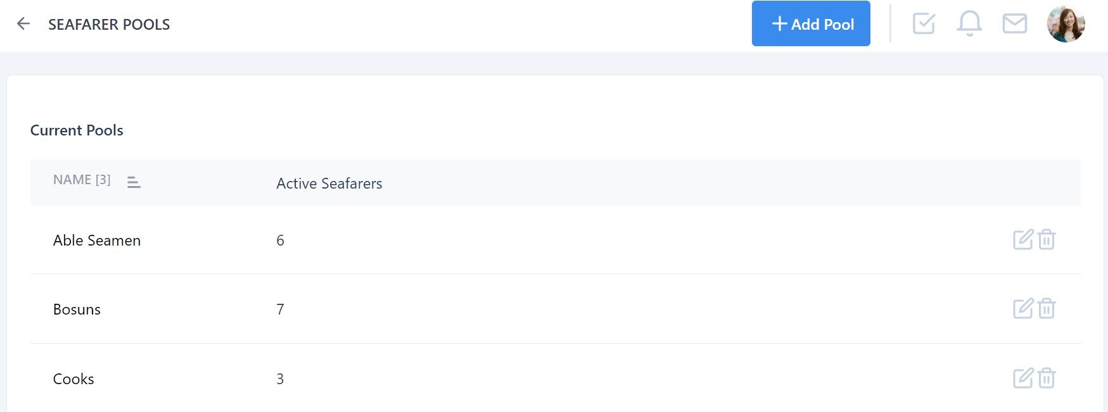
Task: Delete the Cooks pool
Action: pos(1047,378)
